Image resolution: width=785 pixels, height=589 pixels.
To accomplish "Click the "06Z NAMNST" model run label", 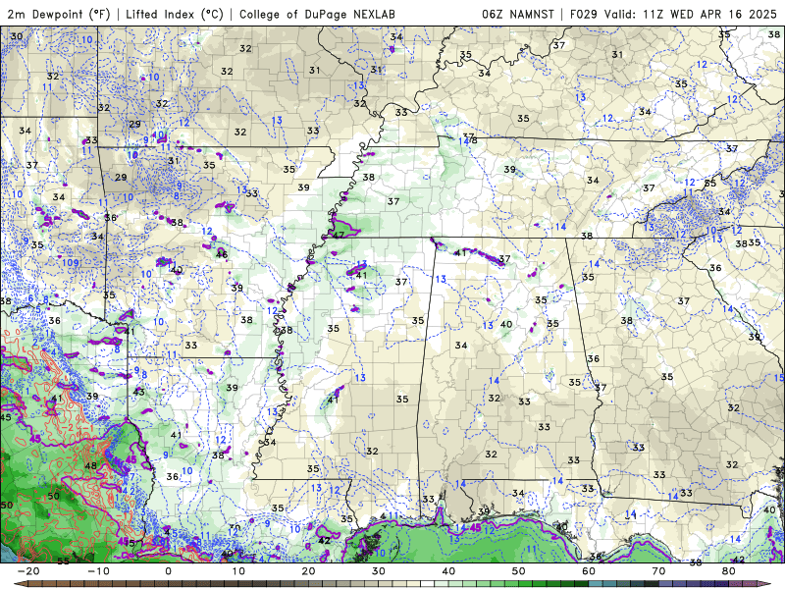I will 518,14.
